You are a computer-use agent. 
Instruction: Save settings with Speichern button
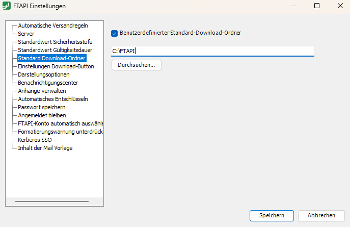271,215
